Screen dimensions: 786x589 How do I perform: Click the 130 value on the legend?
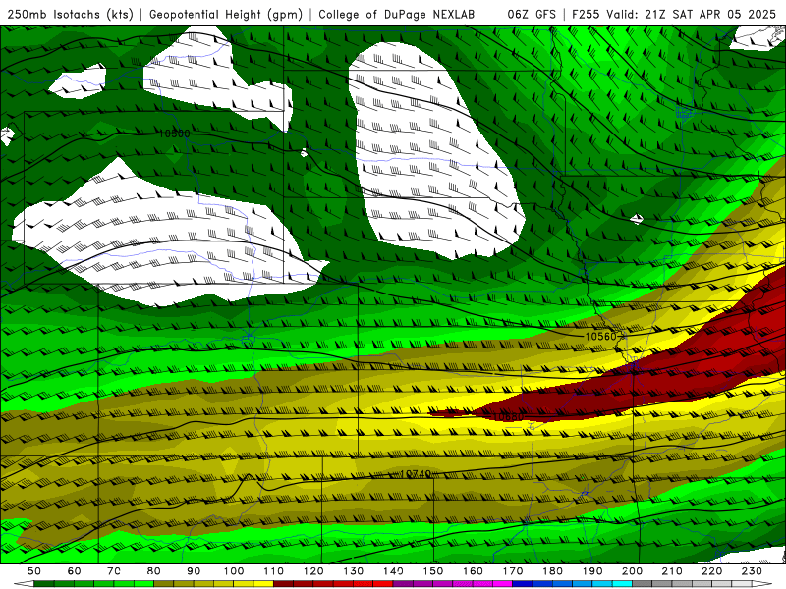354,571
